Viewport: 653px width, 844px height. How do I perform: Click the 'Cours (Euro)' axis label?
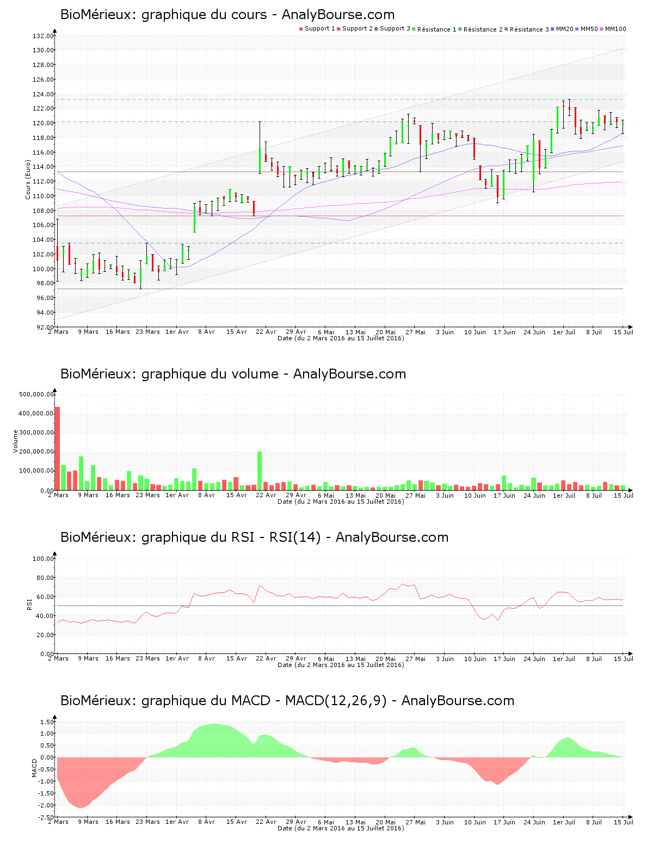28,180
